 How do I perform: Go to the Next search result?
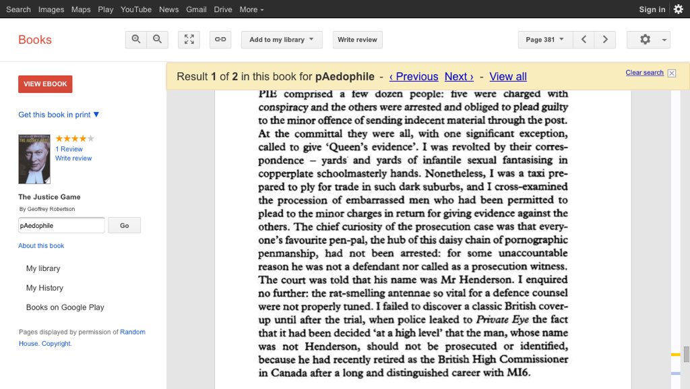(459, 77)
